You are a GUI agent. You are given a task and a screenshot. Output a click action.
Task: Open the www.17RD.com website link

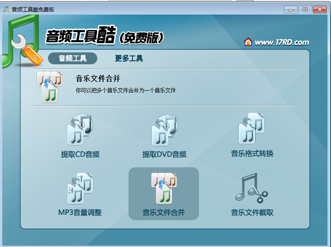[282, 43]
